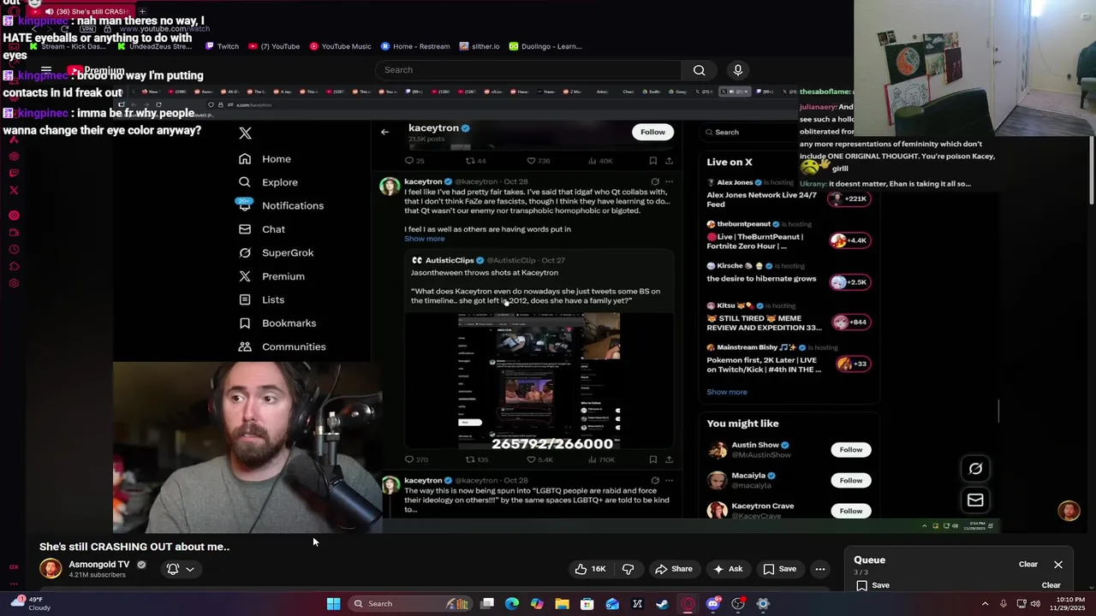Follow Austin Show
Screen dimensions: 1096x616
click(x=850, y=449)
